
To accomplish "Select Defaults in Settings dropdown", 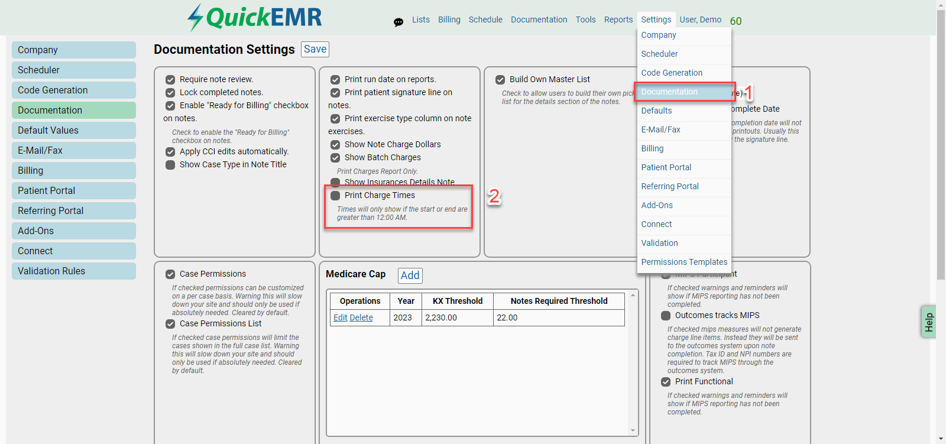I will coord(684,111).
